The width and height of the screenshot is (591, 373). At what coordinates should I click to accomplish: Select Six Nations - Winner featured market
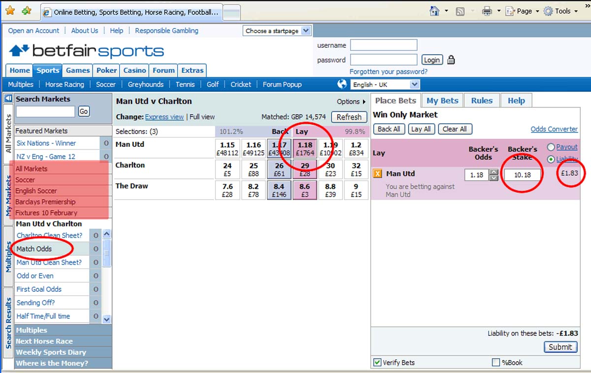point(46,143)
